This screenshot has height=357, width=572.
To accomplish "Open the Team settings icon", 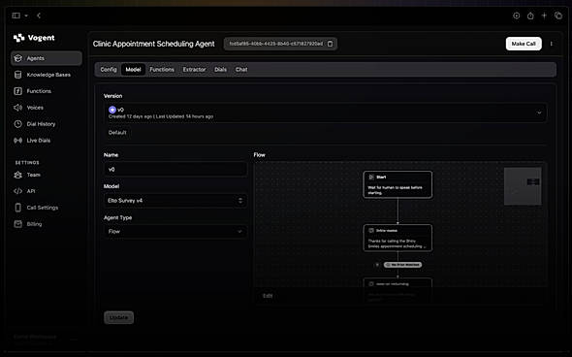I will tap(17, 175).
